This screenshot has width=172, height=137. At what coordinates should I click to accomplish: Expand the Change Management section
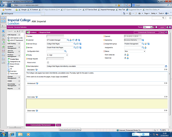(x=19, y=77)
